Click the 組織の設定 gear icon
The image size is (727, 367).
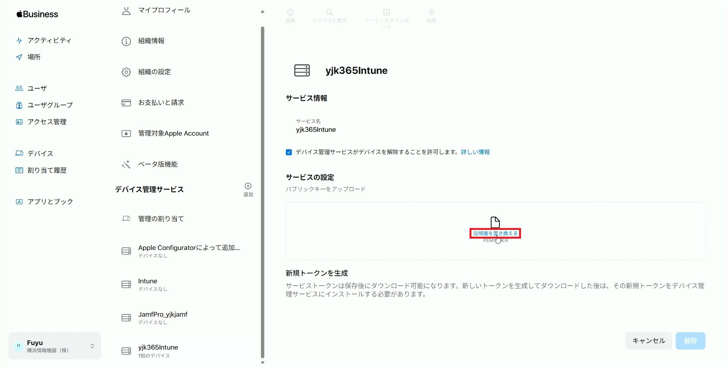[126, 72]
